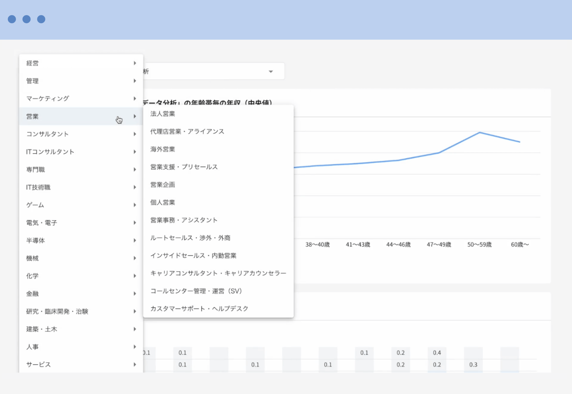This screenshot has width=572, height=394.
Task: Open the 金融 category
Action: point(32,294)
